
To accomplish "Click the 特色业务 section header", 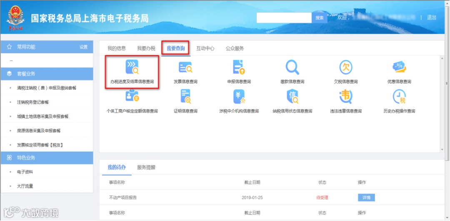I will click(47, 158).
